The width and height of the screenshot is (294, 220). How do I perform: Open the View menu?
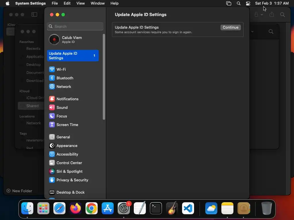coord(80,3)
